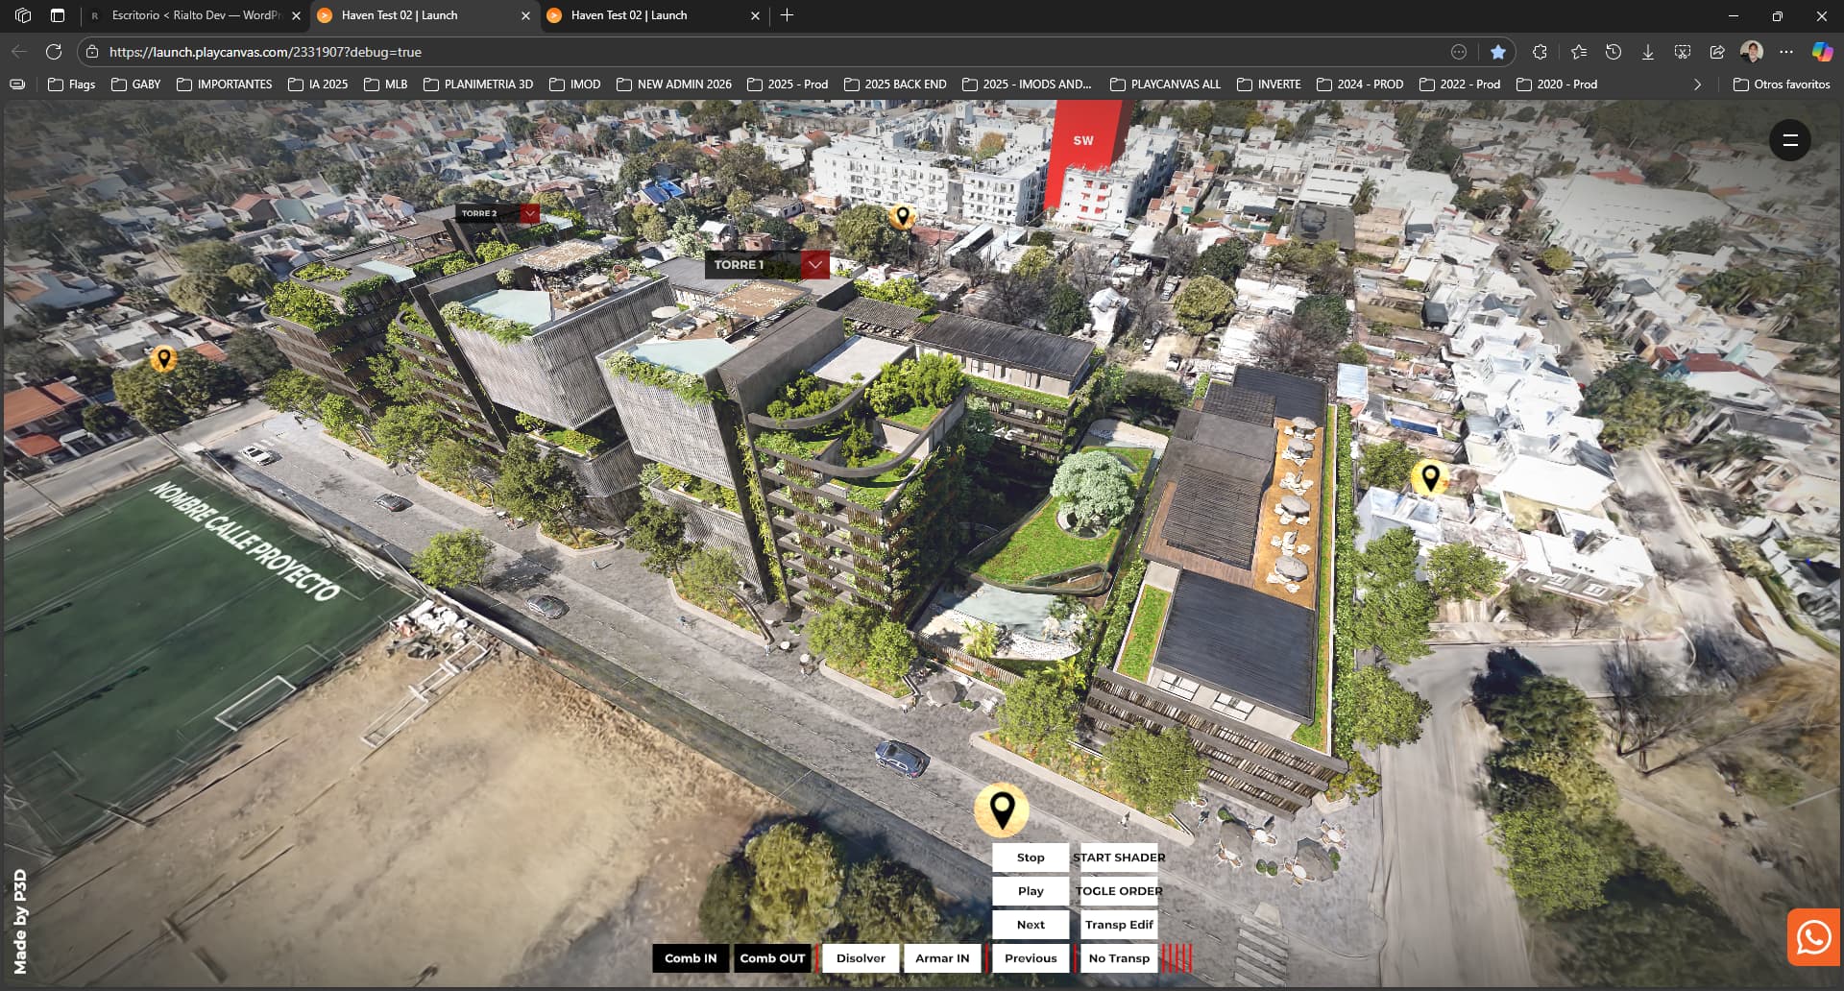The width and height of the screenshot is (1844, 991).
Task: Toggle the TOGLE ORDER button
Action: point(1118,891)
